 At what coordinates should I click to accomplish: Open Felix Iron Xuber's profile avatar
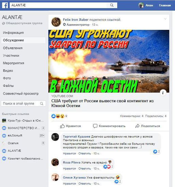click(x=56, y=22)
